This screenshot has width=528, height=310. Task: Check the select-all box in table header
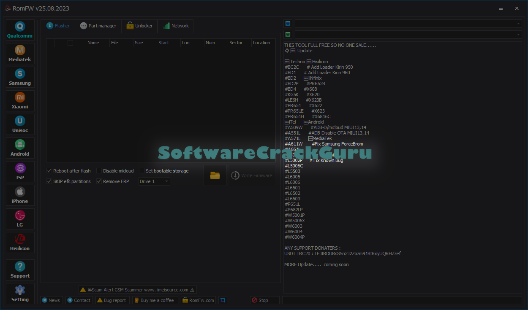70,43
